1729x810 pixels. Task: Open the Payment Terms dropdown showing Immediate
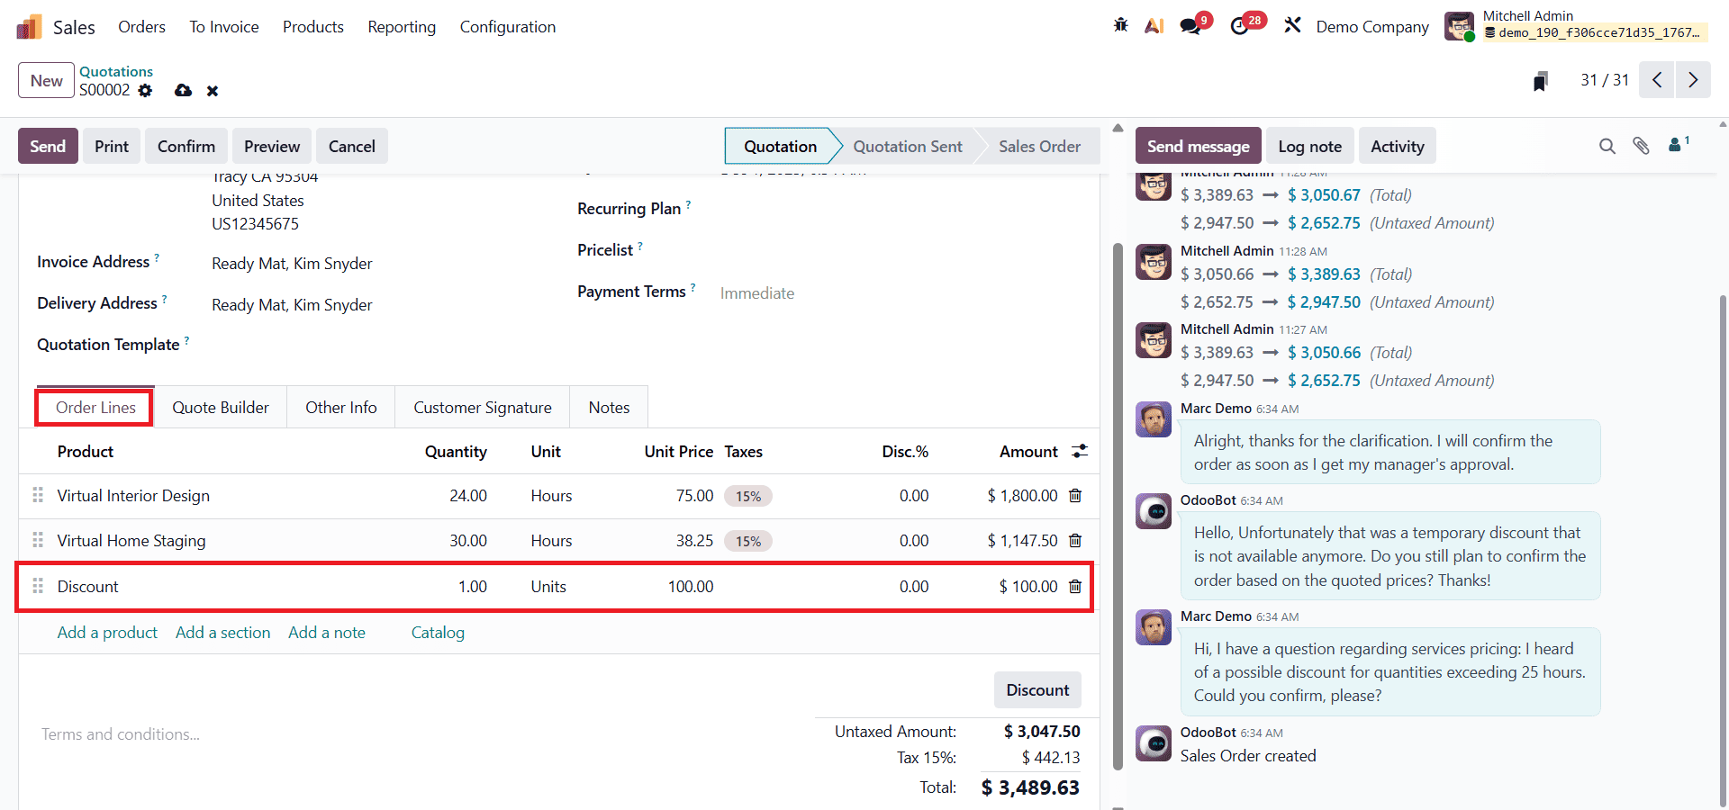click(756, 292)
